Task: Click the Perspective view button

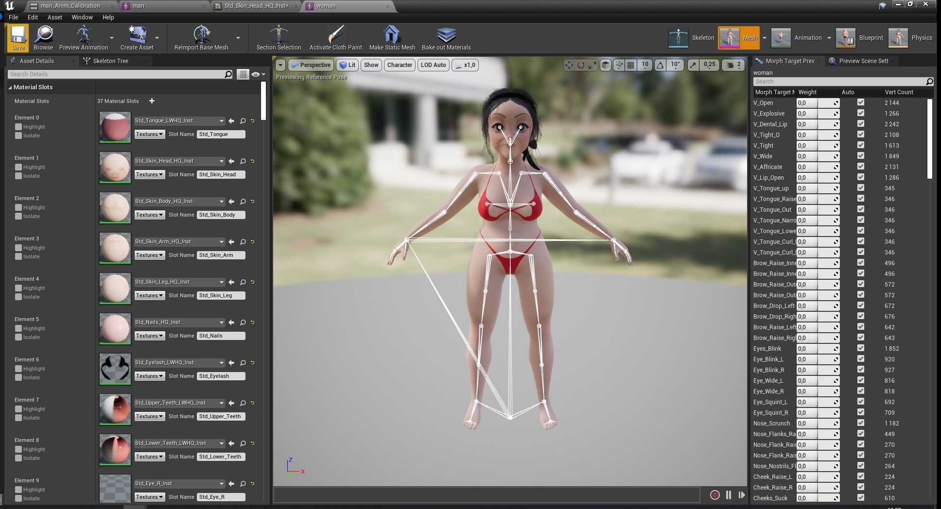Action: pos(311,65)
